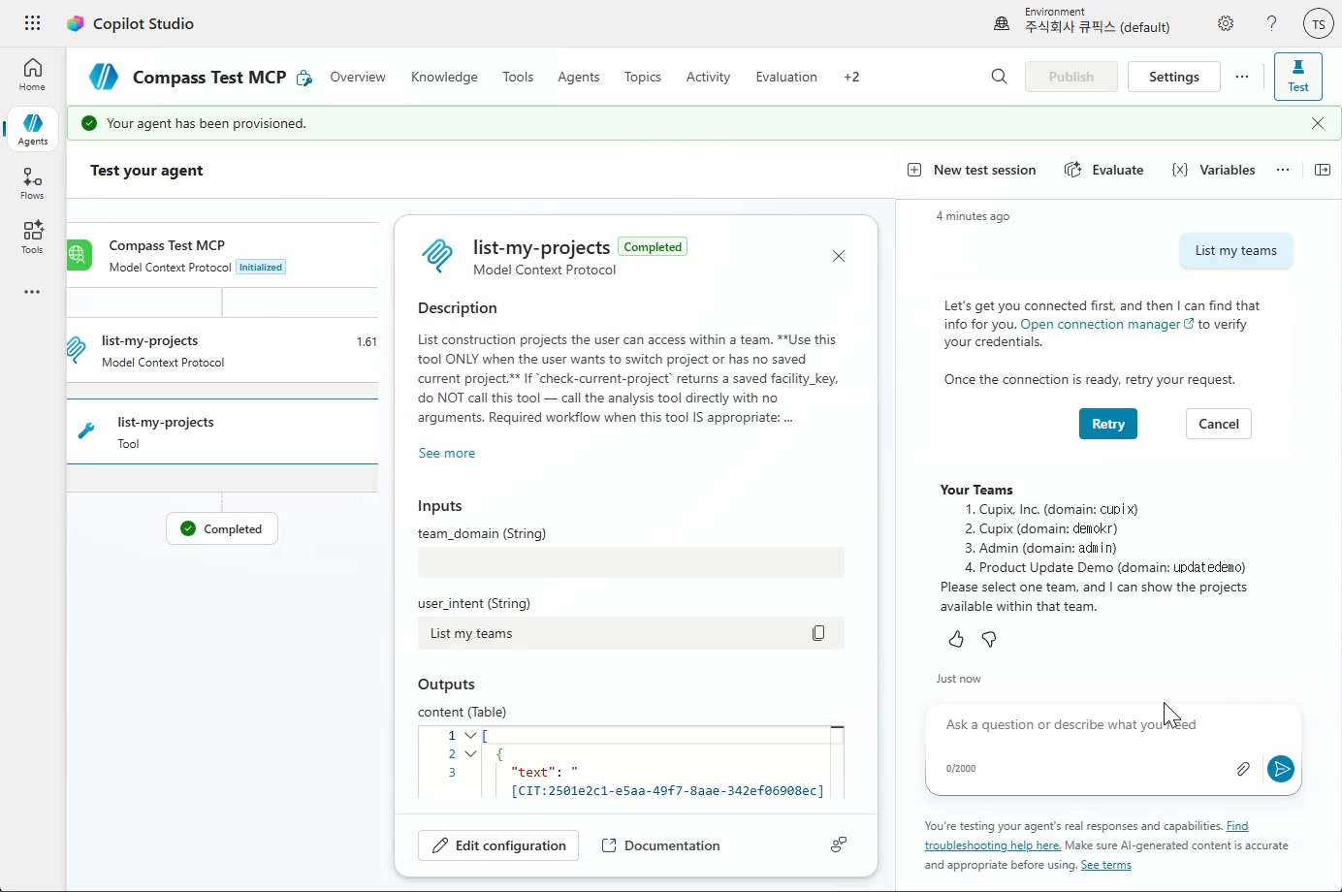The width and height of the screenshot is (1342, 892).
Task: Open Agents in left sidebar
Action: click(32, 129)
